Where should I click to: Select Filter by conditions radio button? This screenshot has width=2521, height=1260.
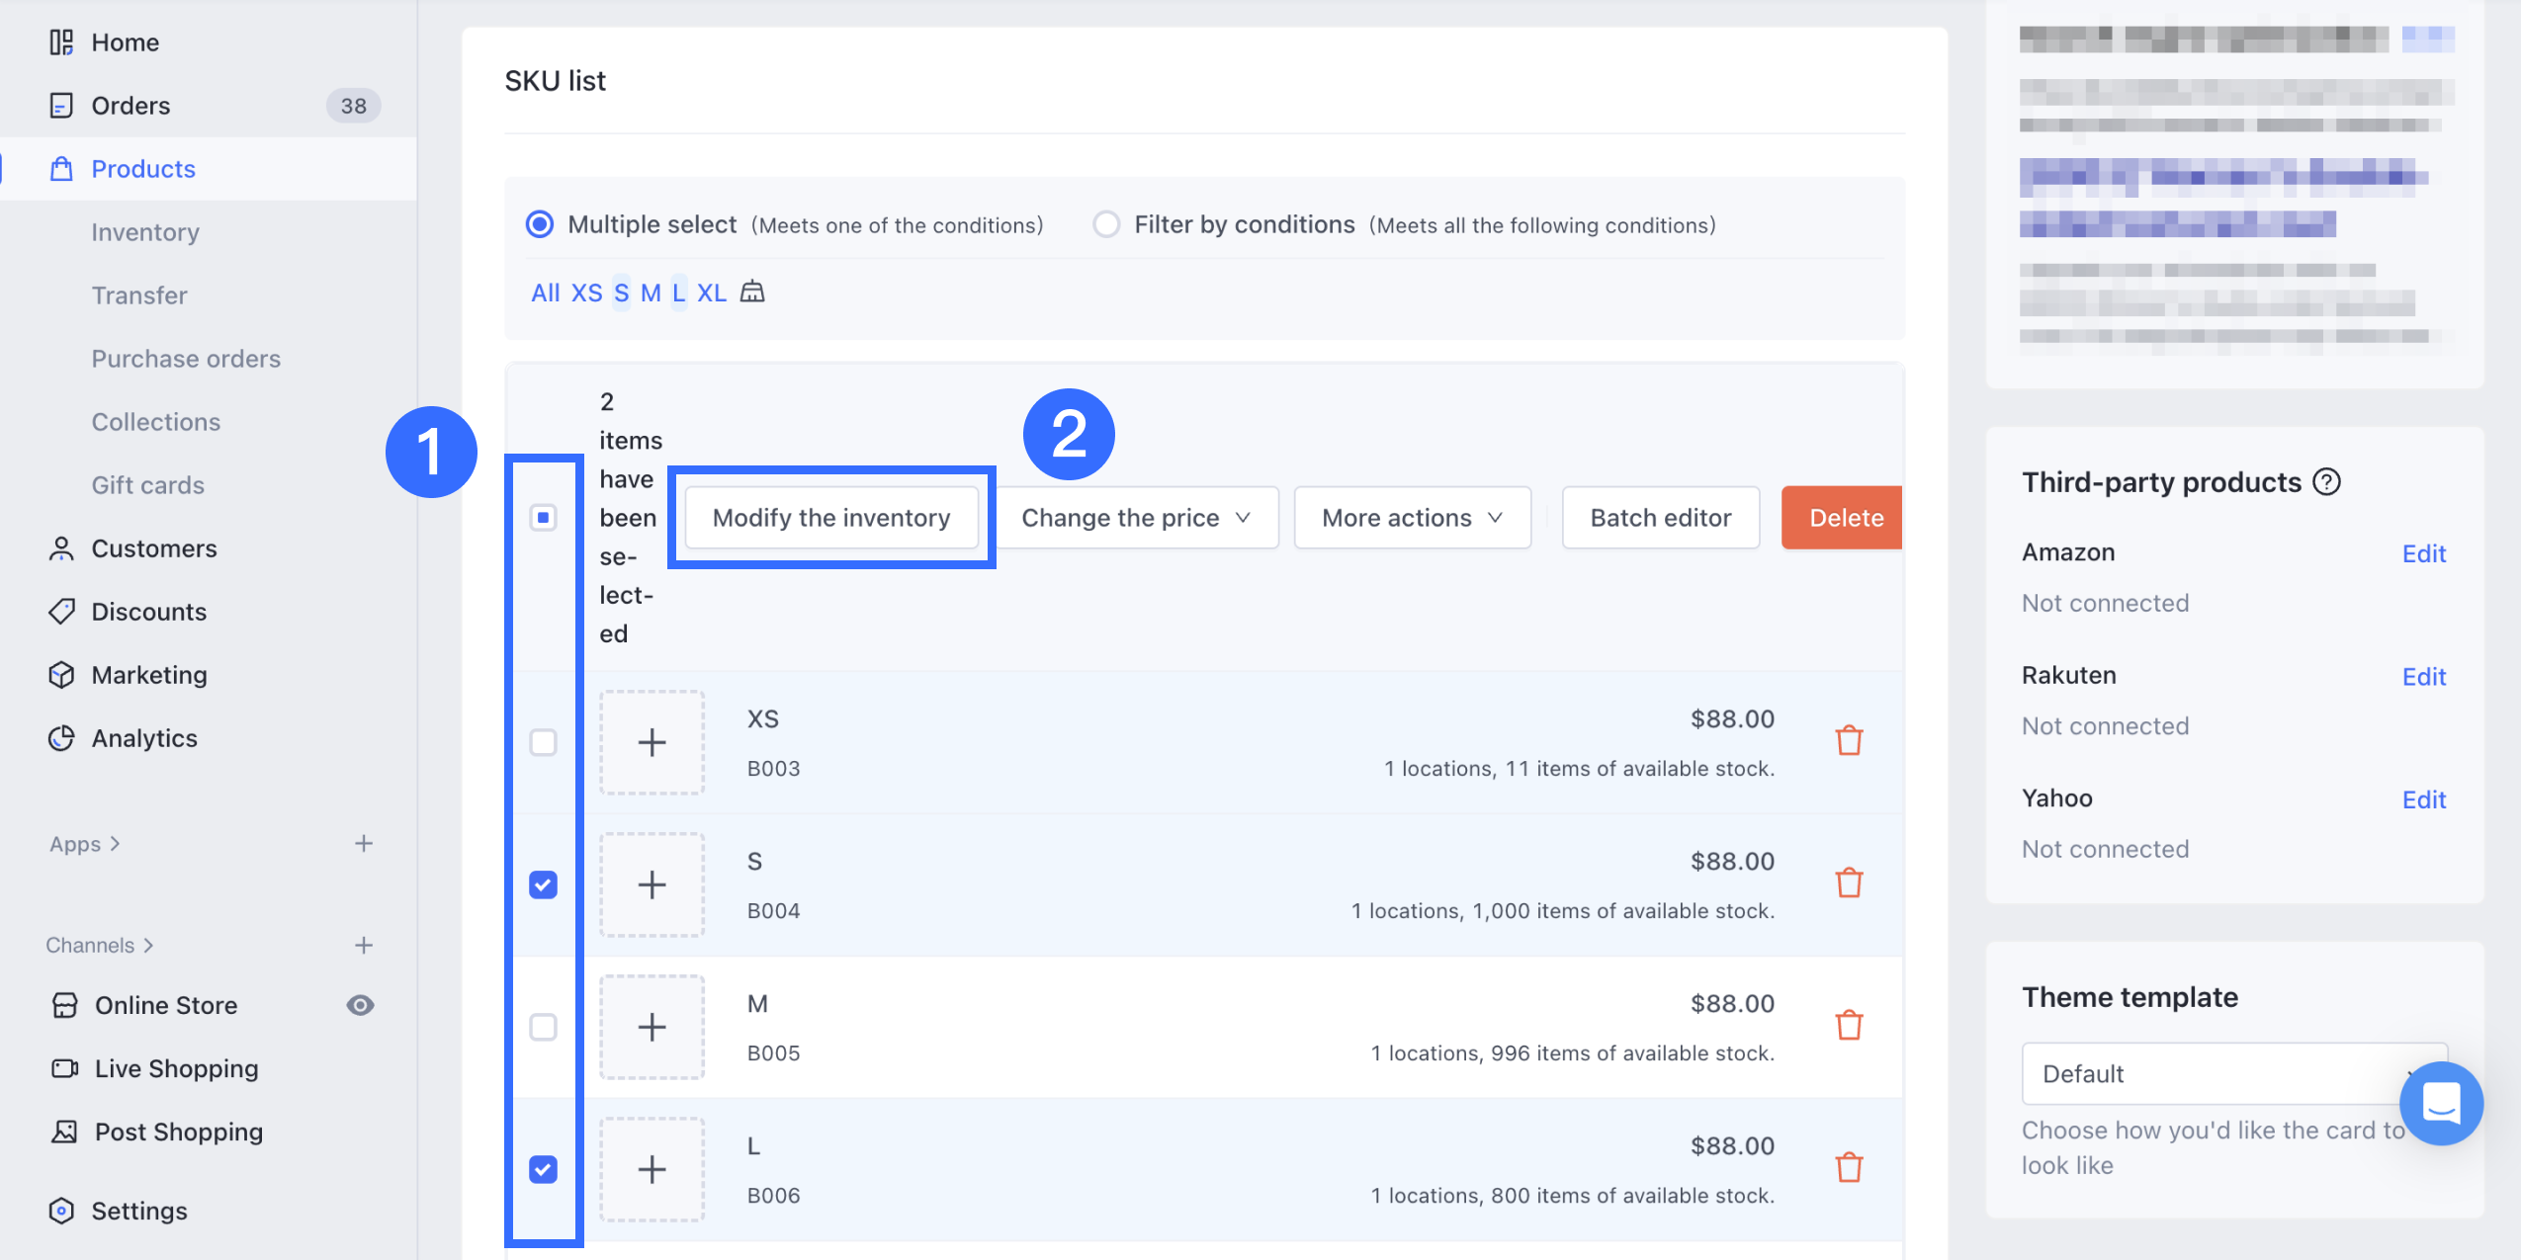[1106, 224]
